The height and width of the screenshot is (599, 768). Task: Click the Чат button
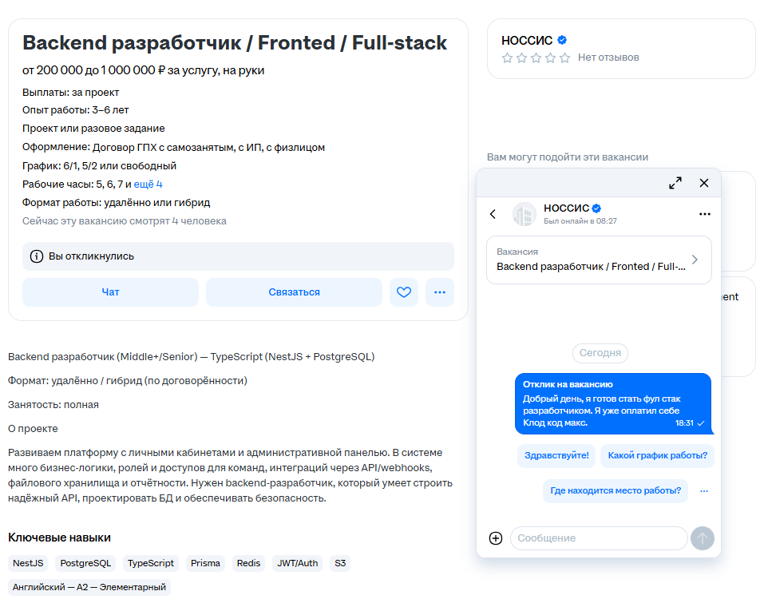tap(110, 292)
